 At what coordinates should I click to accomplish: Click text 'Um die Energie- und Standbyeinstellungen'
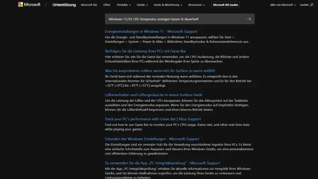[177, 39]
